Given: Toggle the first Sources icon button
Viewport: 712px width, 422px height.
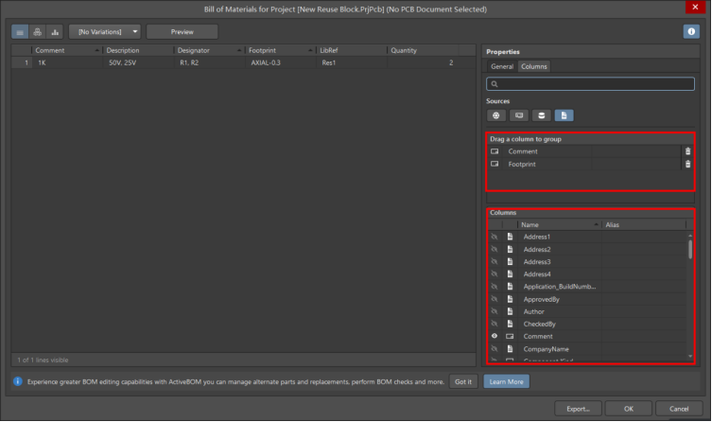Looking at the screenshot, I should [x=496, y=114].
